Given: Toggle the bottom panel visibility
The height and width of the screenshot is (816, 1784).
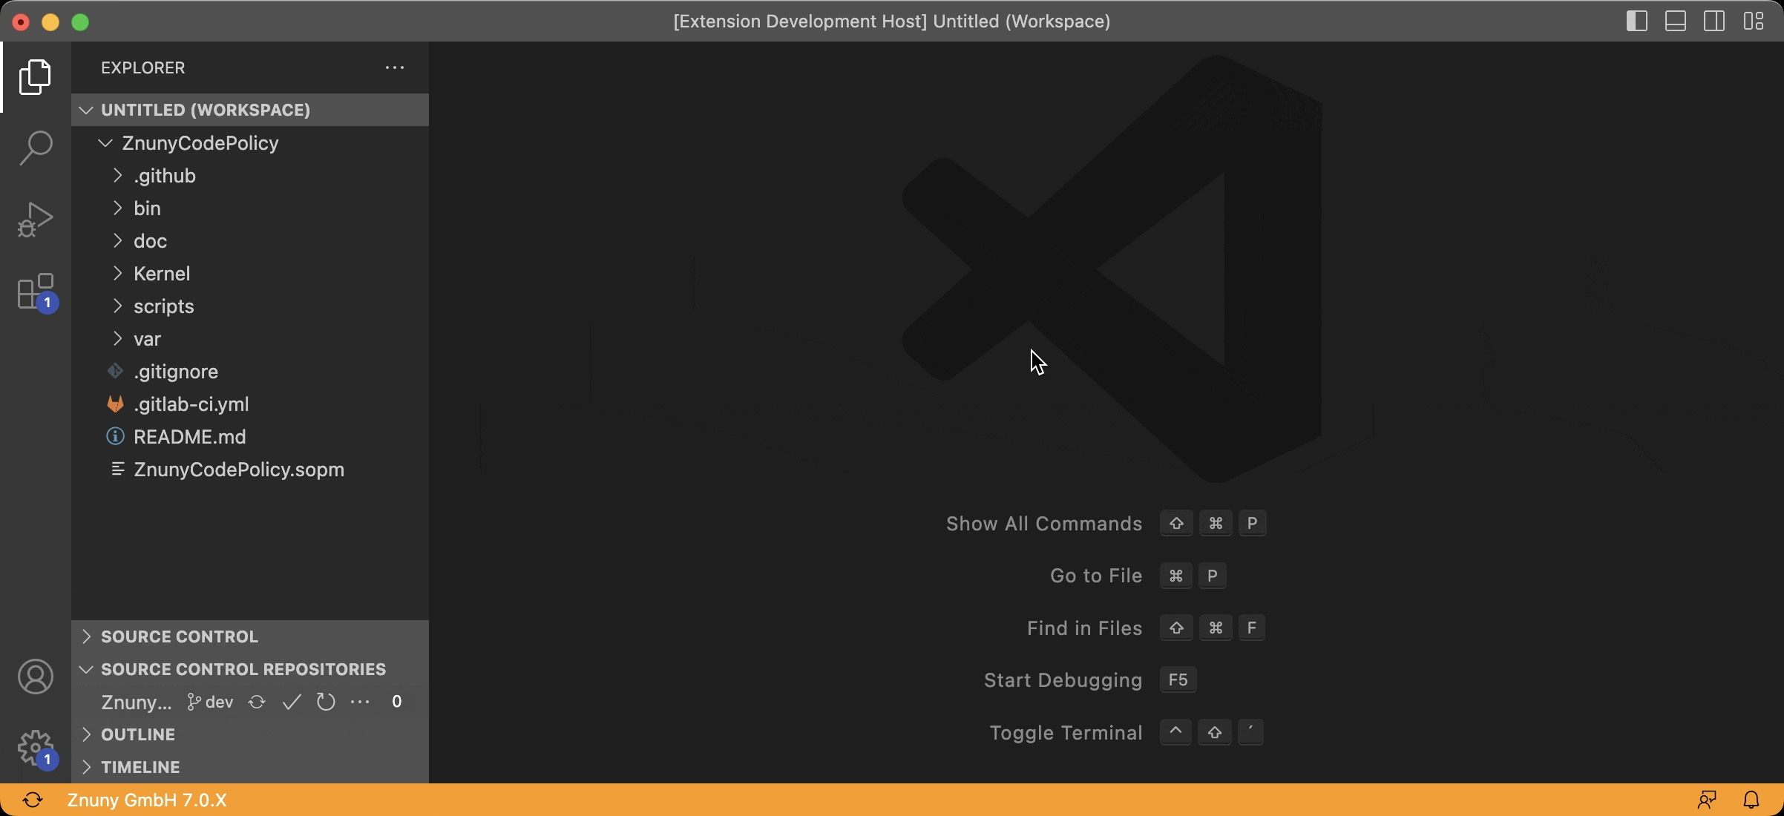Looking at the screenshot, I should (1676, 21).
